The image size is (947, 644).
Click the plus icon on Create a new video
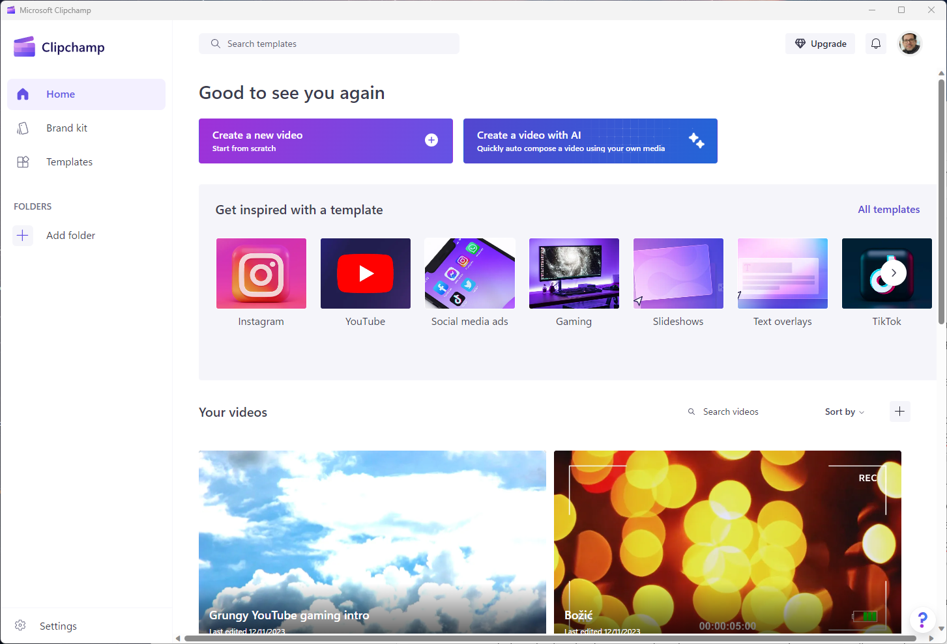[431, 140]
